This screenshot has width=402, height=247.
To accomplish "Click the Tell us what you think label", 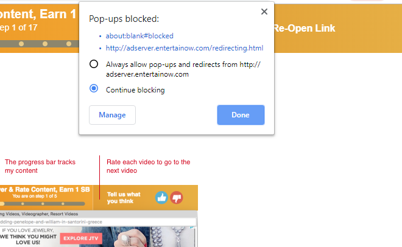I will click(x=124, y=198).
